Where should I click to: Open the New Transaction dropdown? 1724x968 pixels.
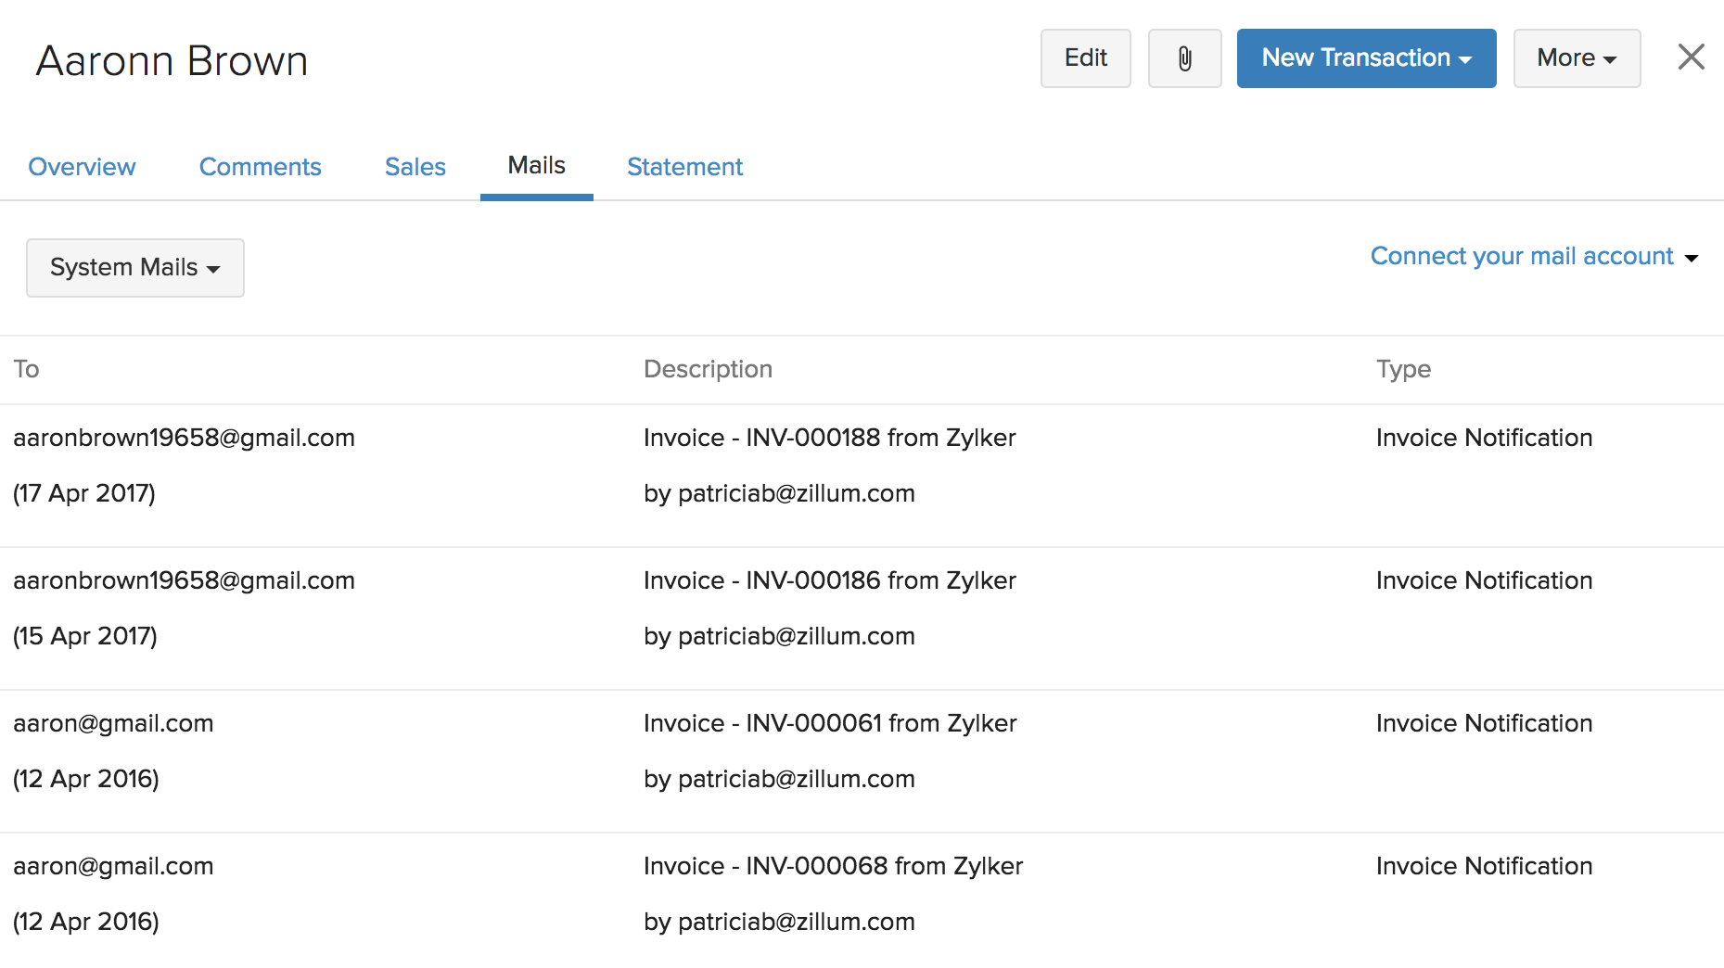1366,58
